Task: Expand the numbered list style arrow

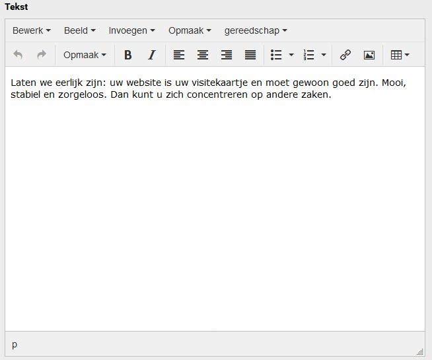Action: (x=324, y=55)
